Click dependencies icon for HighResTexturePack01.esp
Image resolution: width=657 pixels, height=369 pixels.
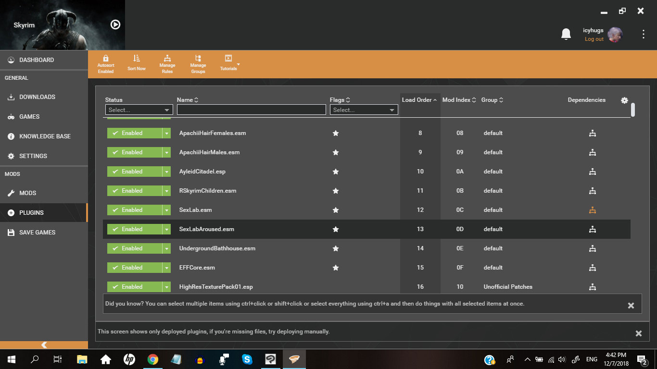tap(593, 287)
